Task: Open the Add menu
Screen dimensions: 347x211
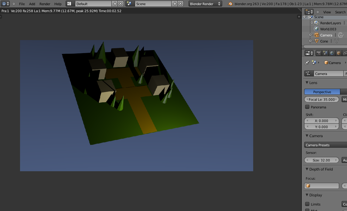Action: (32, 4)
